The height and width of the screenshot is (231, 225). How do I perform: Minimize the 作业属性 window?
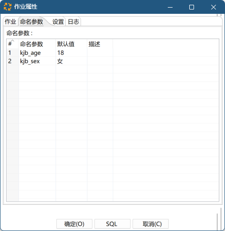point(170,7)
